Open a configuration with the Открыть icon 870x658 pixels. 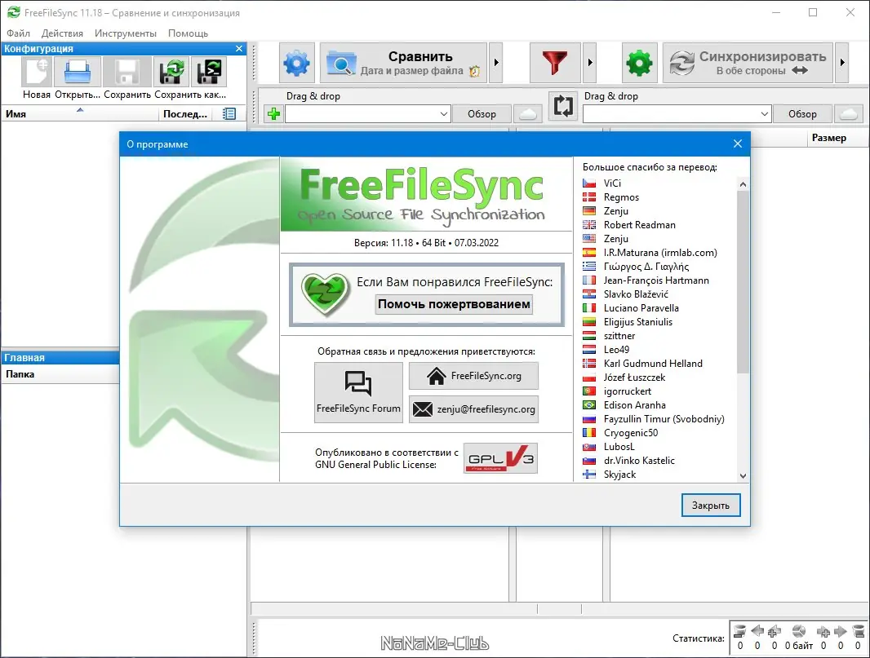click(77, 72)
